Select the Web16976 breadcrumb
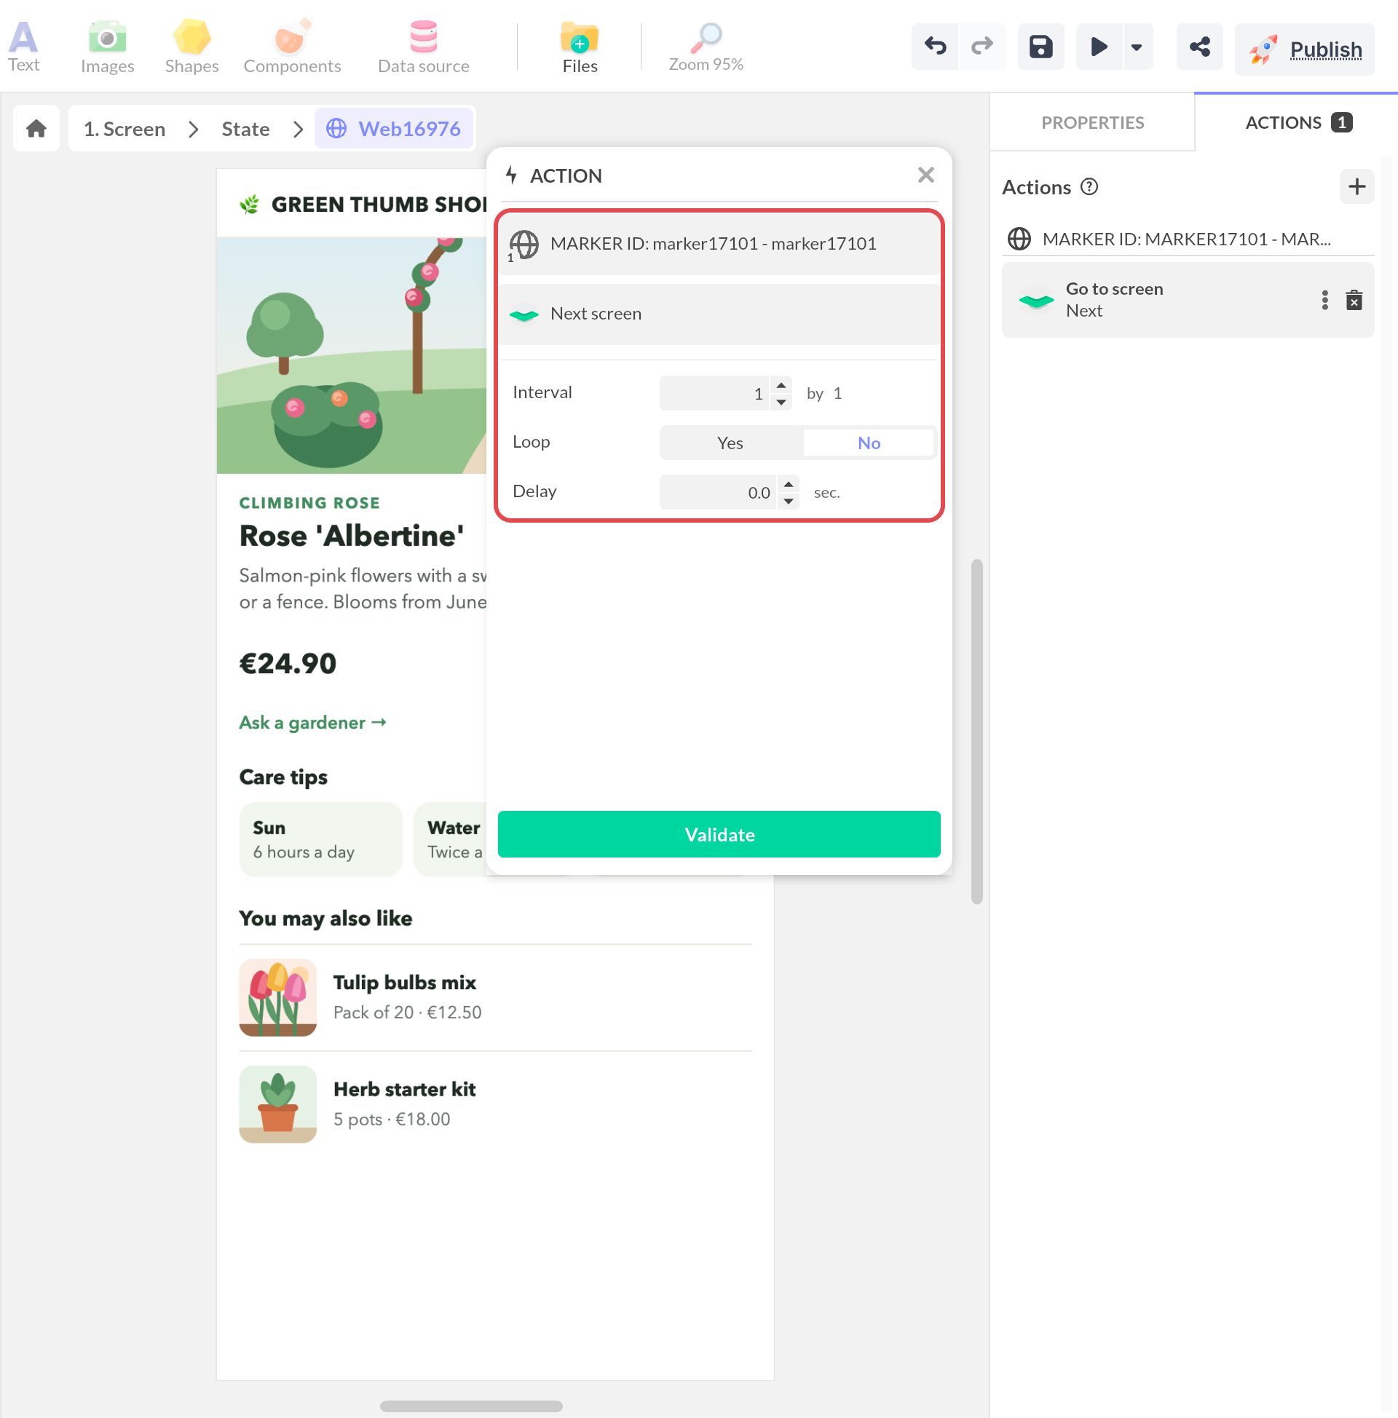This screenshot has height=1418, width=1398. [395, 128]
